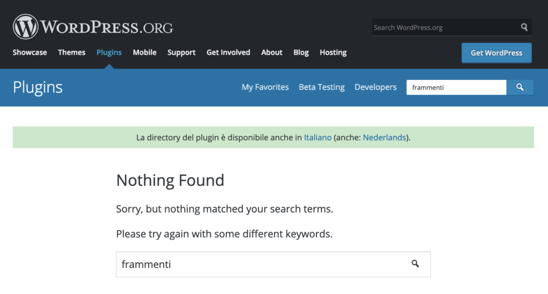Open the Themes menu item
This screenshot has height=294, width=548.
[x=72, y=52]
